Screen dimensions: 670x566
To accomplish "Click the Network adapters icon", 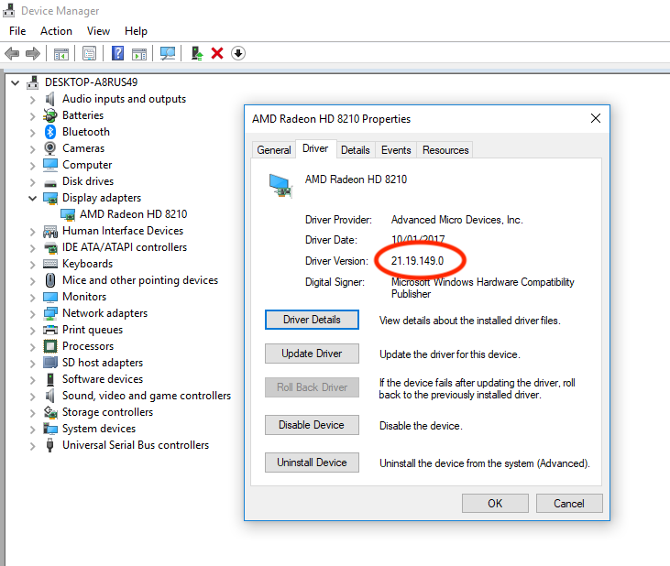I will tap(50, 313).
